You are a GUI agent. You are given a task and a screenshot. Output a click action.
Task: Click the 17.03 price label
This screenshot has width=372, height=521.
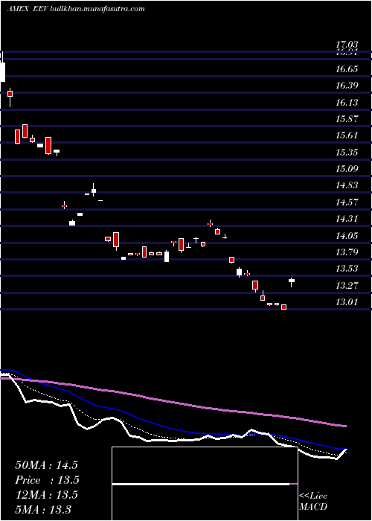click(x=347, y=44)
